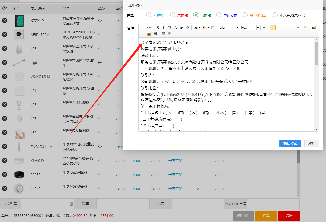Switch editor to HTML source mode
The image size is (326, 222).
(149, 28)
